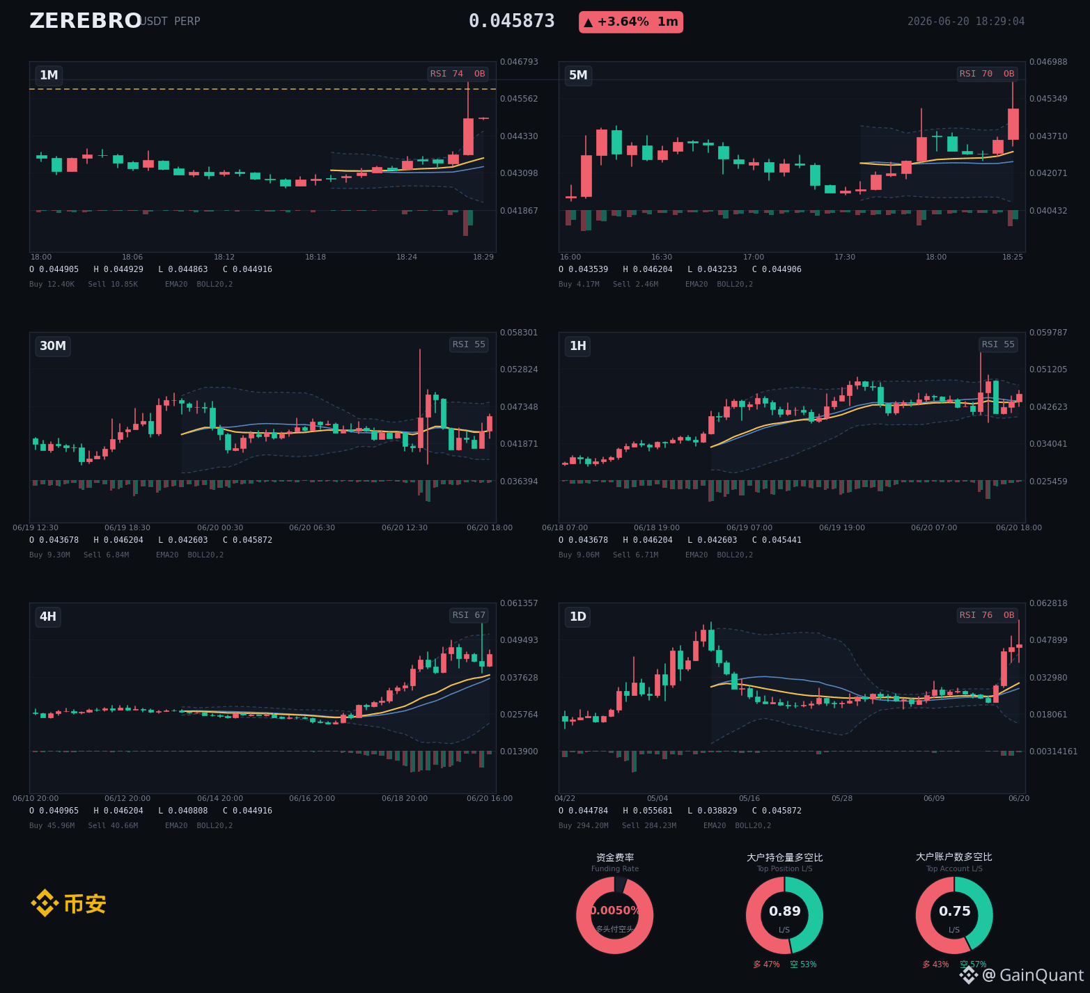Image resolution: width=1090 pixels, height=993 pixels.
Task: Select the 30M timeframe label
Action: (53, 346)
